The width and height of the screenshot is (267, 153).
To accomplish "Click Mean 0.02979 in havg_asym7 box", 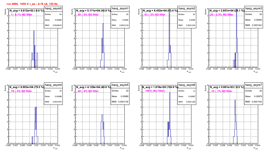I will (254, 96).
